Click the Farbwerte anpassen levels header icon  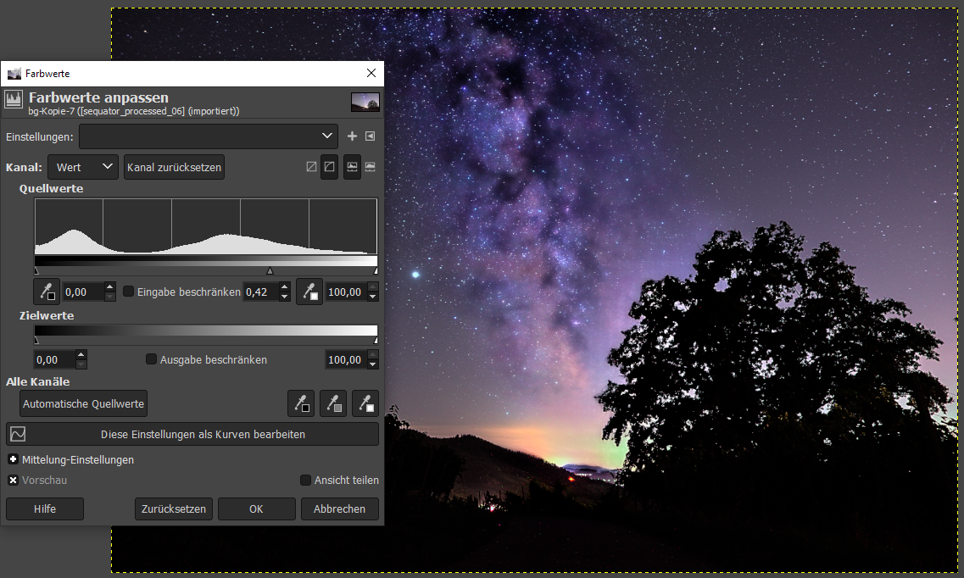tap(14, 99)
